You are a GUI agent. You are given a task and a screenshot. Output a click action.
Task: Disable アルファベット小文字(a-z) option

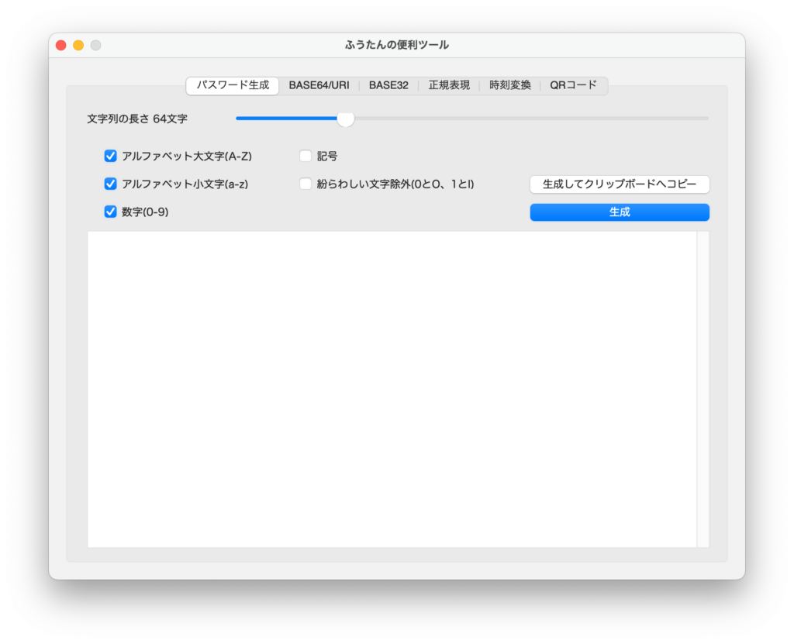pos(110,184)
